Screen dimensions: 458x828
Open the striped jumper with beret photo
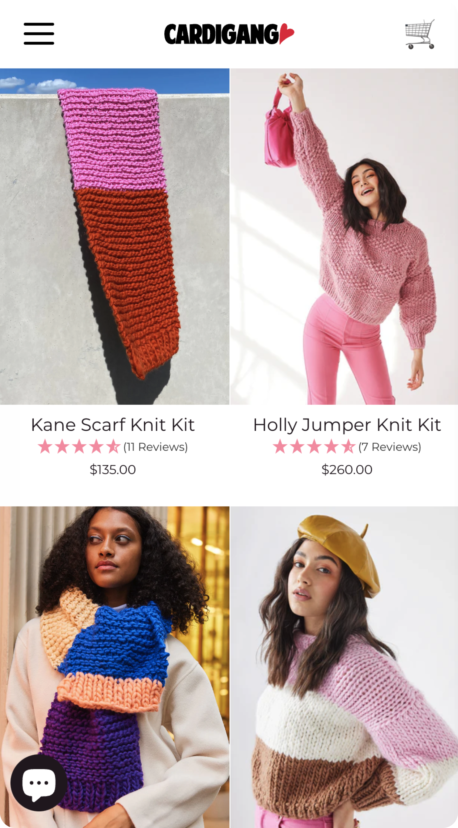click(x=344, y=667)
